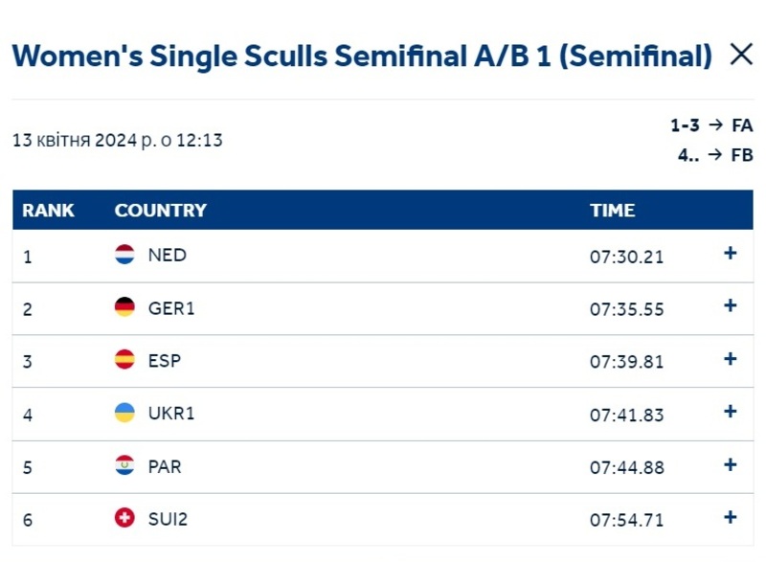Click the 07:30.21 winning time
Viewport: 766px width, 562px height.
point(627,257)
